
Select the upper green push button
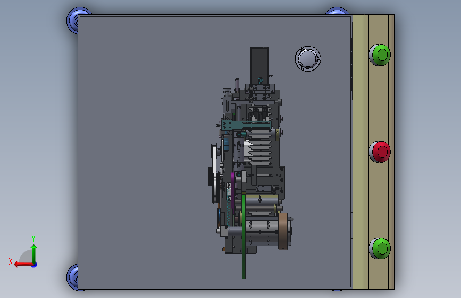tap(380, 55)
